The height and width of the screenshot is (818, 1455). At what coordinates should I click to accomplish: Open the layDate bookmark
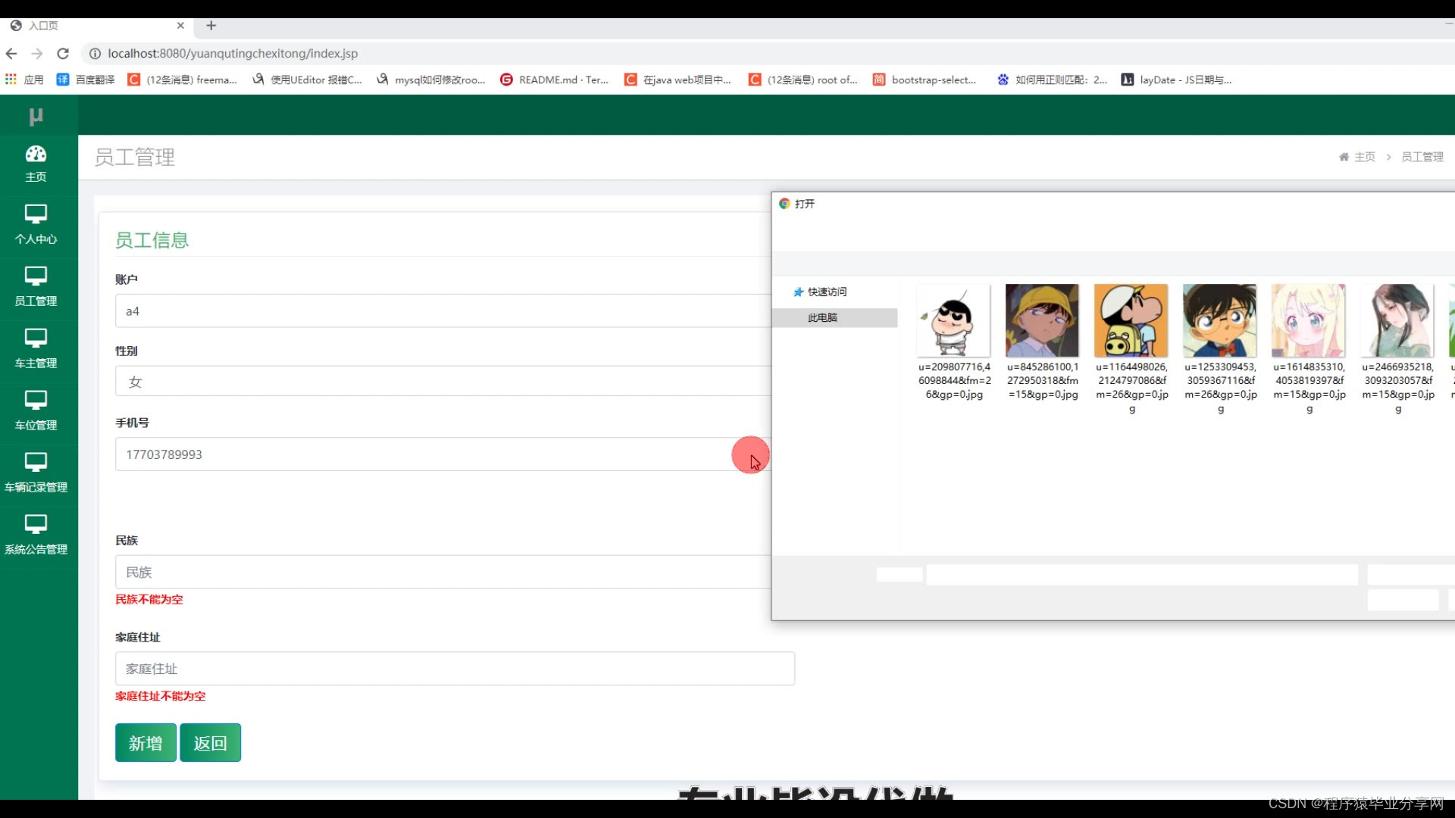coord(1176,80)
